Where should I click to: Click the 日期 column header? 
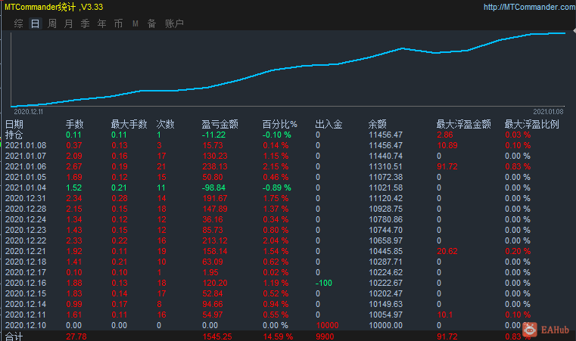(14, 124)
